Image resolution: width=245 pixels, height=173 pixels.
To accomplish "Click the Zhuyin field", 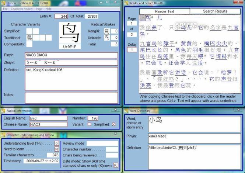I will [x=71, y=63].
